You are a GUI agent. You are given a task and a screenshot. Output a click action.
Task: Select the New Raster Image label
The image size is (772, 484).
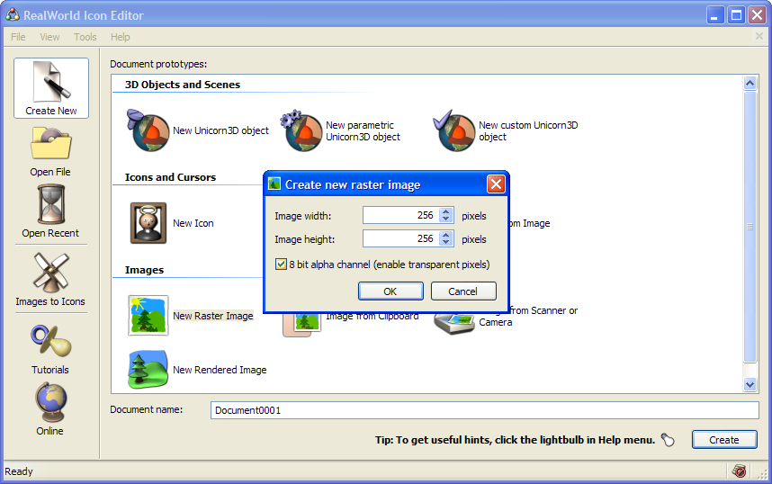pyautogui.click(x=212, y=316)
